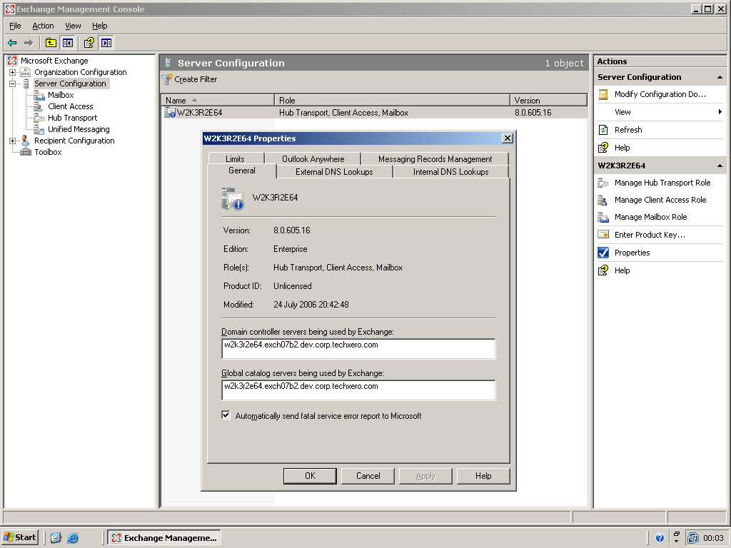Open the Action menu

[43, 26]
